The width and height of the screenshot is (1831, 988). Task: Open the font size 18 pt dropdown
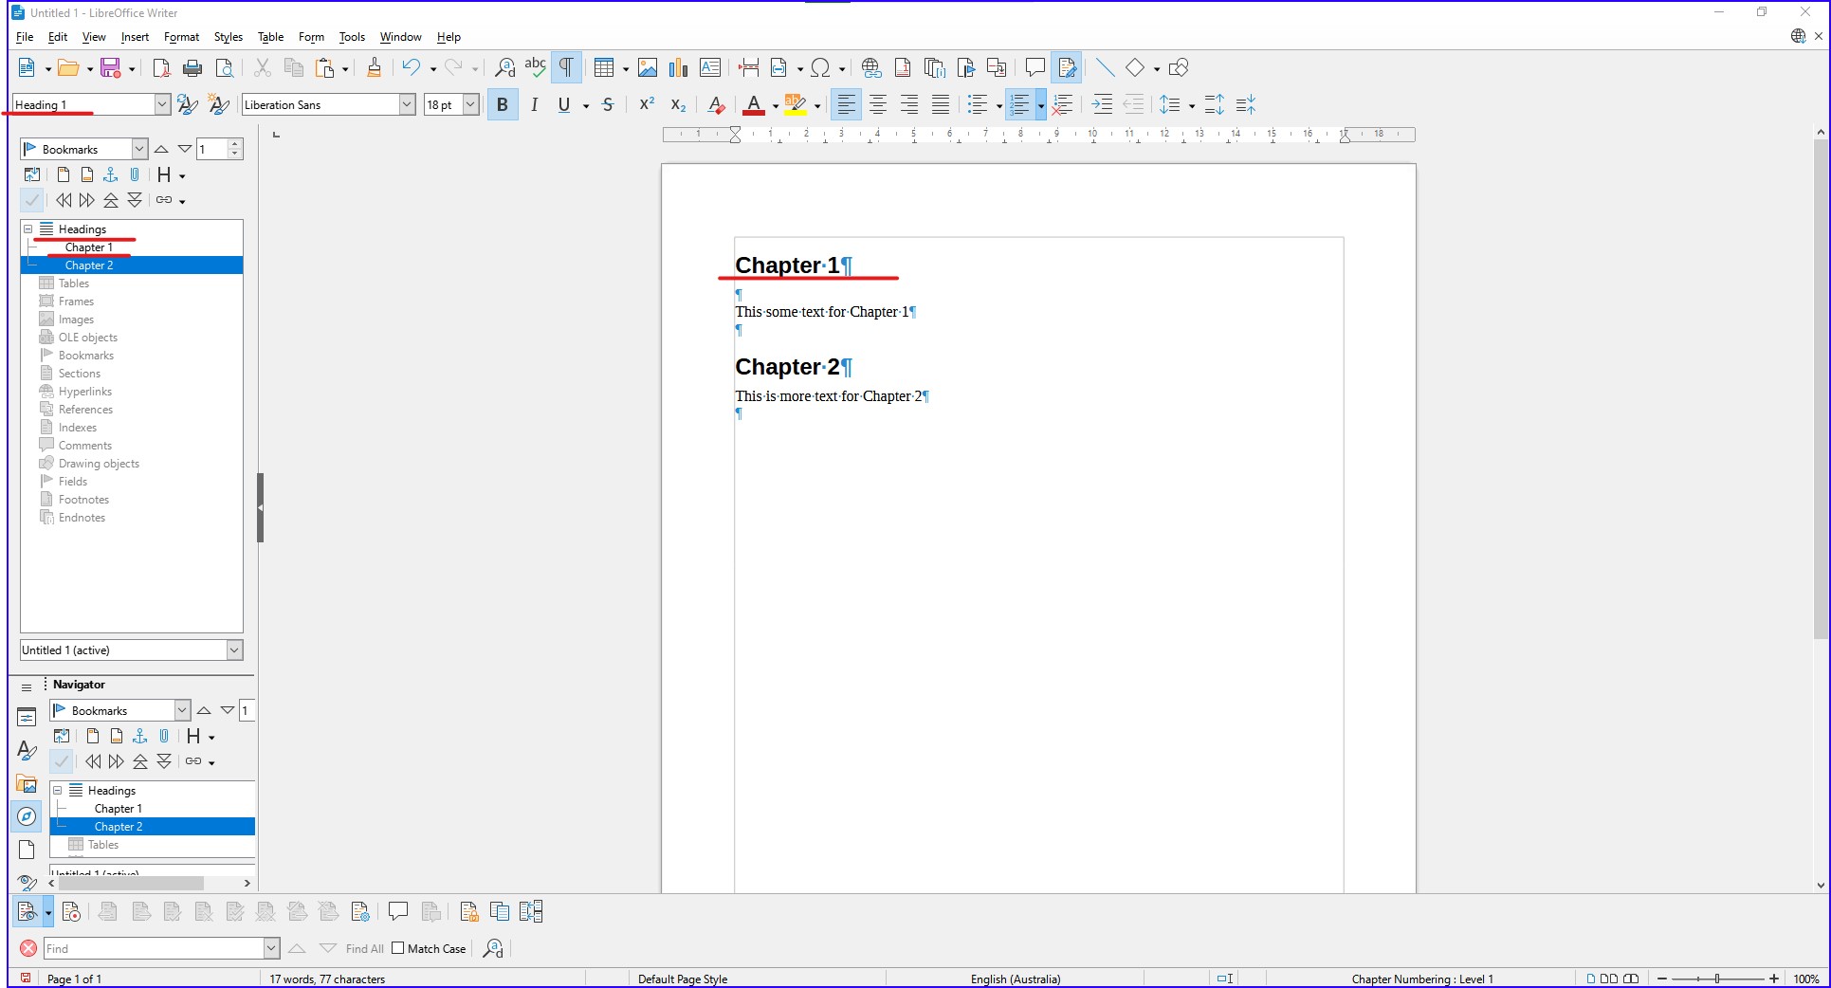coord(470,104)
